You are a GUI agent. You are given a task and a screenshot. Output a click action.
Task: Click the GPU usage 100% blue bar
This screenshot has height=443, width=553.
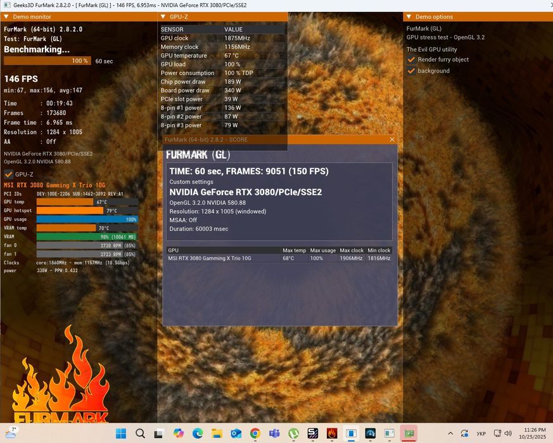pos(87,219)
